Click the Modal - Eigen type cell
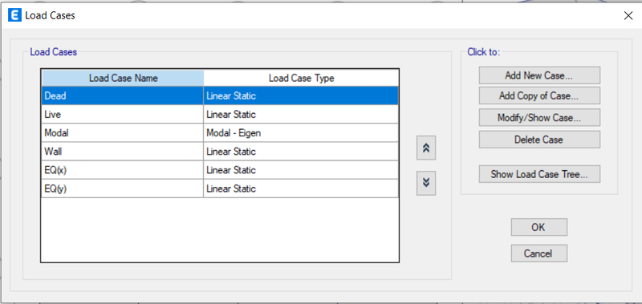Screen dimensions: 642x304 (x=301, y=132)
